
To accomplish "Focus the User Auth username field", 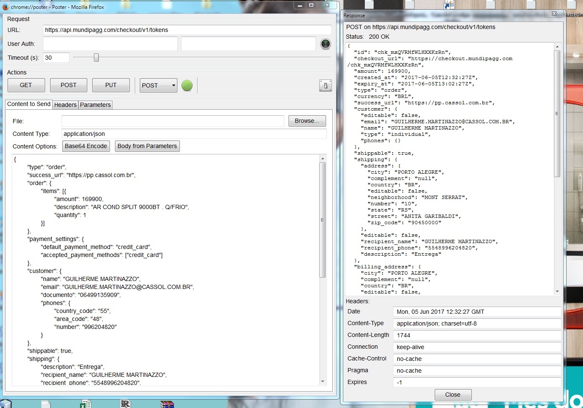I will click(110, 44).
